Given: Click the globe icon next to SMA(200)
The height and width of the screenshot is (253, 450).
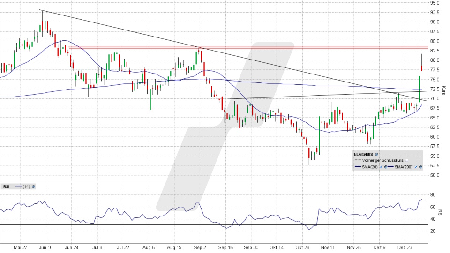Looking at the screenshot, I should [x=420, y=167].
